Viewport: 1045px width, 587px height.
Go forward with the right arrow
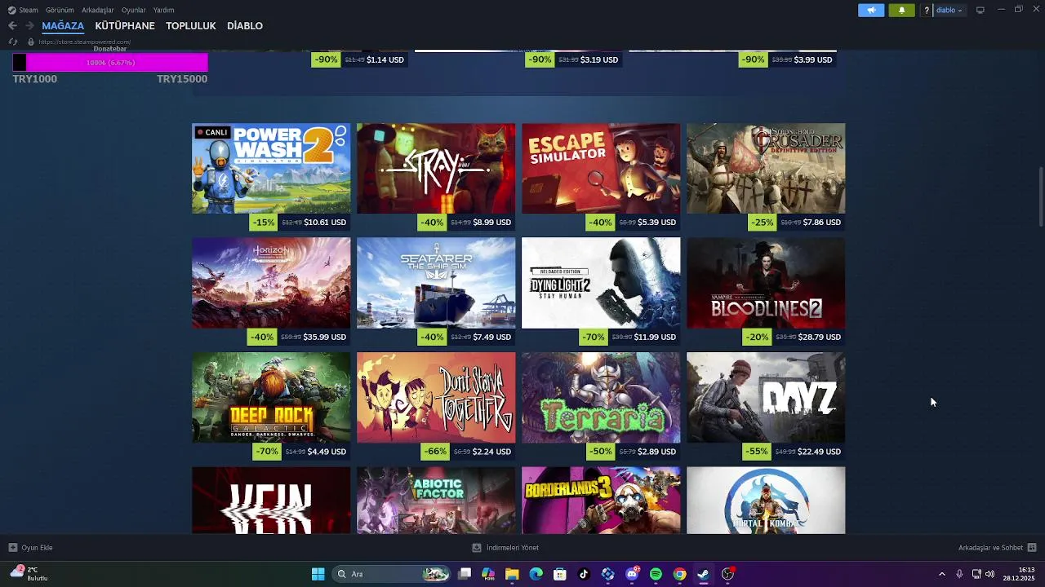click(x=29, y=26)
